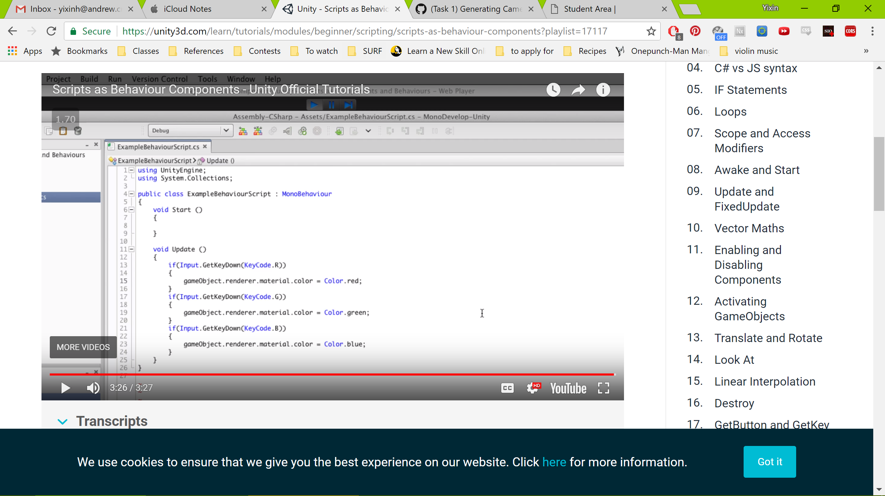Mute the video volume
The height and width of the screenshot is (496, 885).
93,388
